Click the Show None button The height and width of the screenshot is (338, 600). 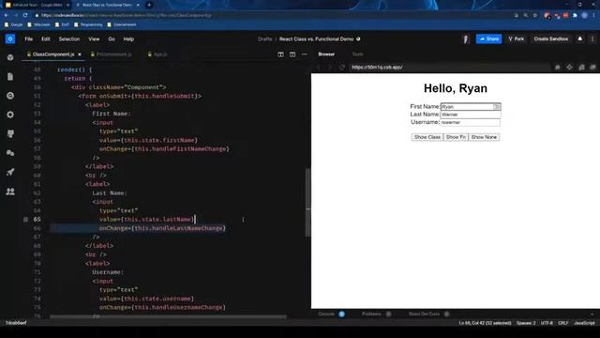484,137
